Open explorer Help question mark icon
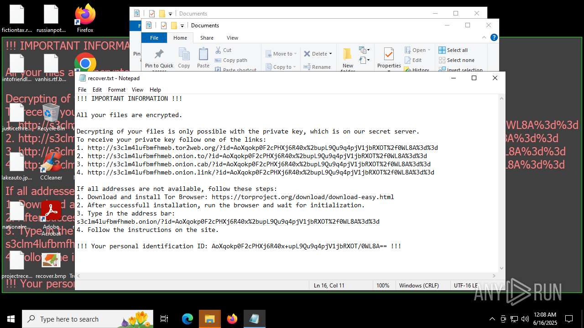 tap(494, 38)
